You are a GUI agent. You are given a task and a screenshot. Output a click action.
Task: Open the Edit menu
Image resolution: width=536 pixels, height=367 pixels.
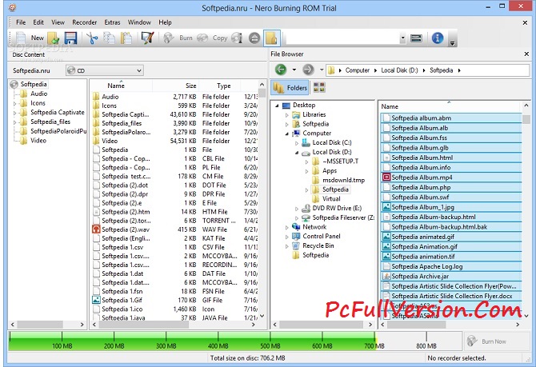[38, 22]
